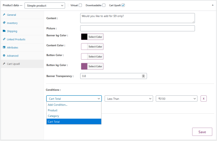The image size is (217, 141).
Task: Toggle the Virtual checkbox
Action: [80, 5]
